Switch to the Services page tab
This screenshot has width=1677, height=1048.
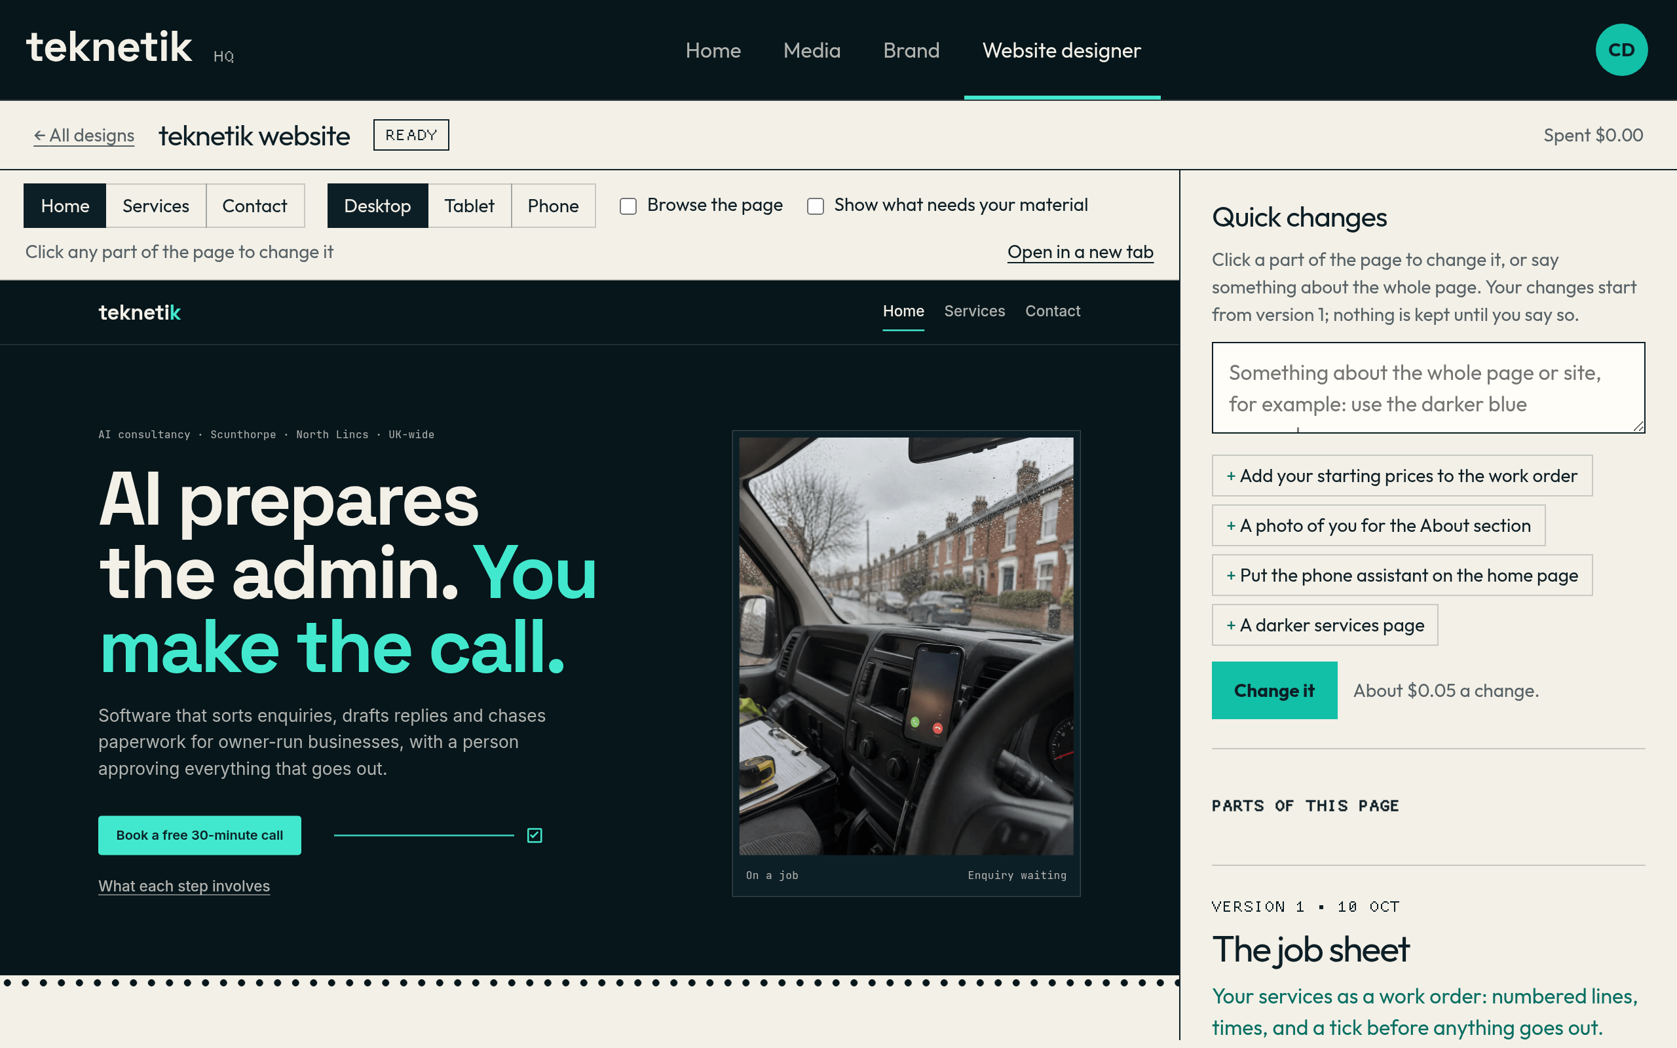pyautogui.click(x=156, y=206)
